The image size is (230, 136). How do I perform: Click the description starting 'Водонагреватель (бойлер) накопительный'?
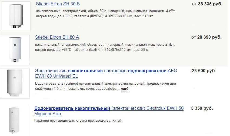[105, 86]
